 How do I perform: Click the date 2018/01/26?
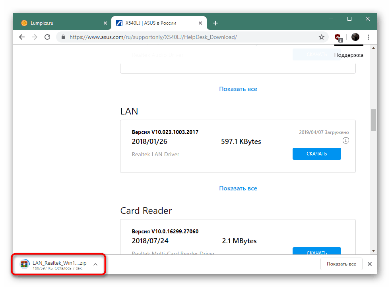tap(149, 142)
